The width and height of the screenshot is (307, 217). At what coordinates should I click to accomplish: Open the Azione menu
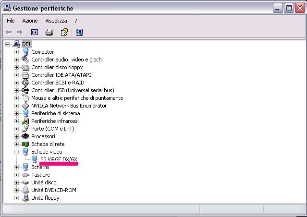pyautogui.click(x=30, y=21)
